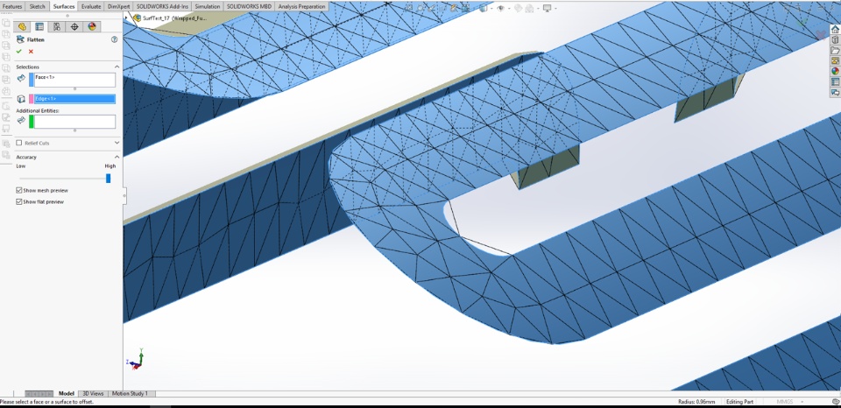
Task: Open File Explorer folder in task pane
Action: [835, 51]
